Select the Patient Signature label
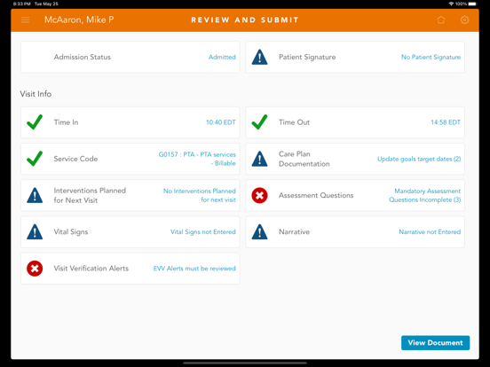 tap(307, 57)
